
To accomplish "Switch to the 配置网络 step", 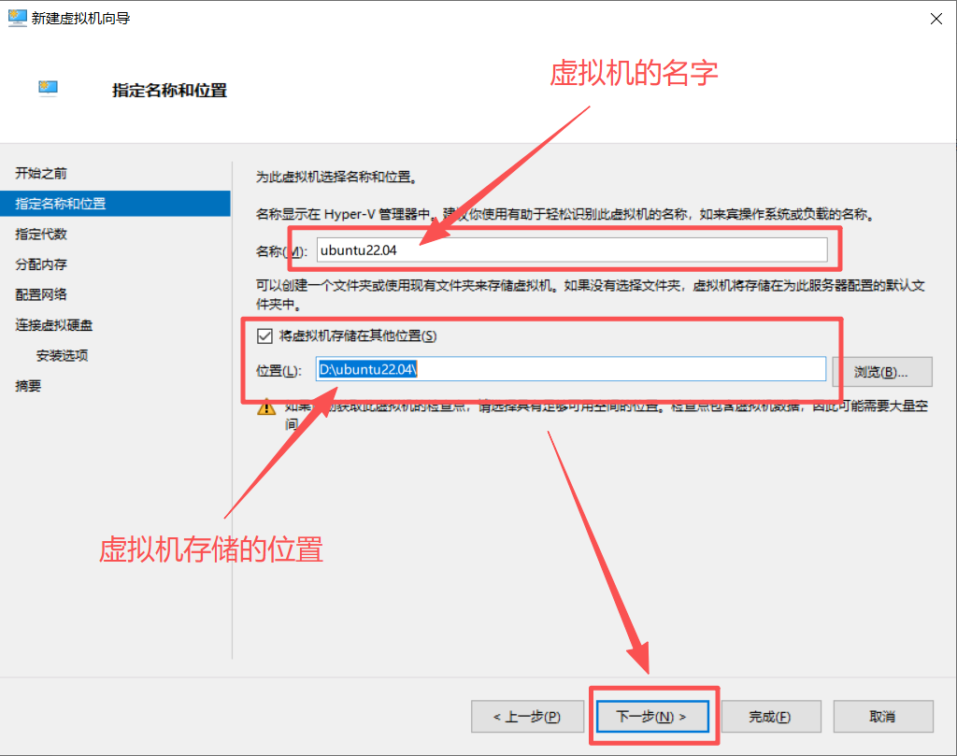I will pos(41,294).
